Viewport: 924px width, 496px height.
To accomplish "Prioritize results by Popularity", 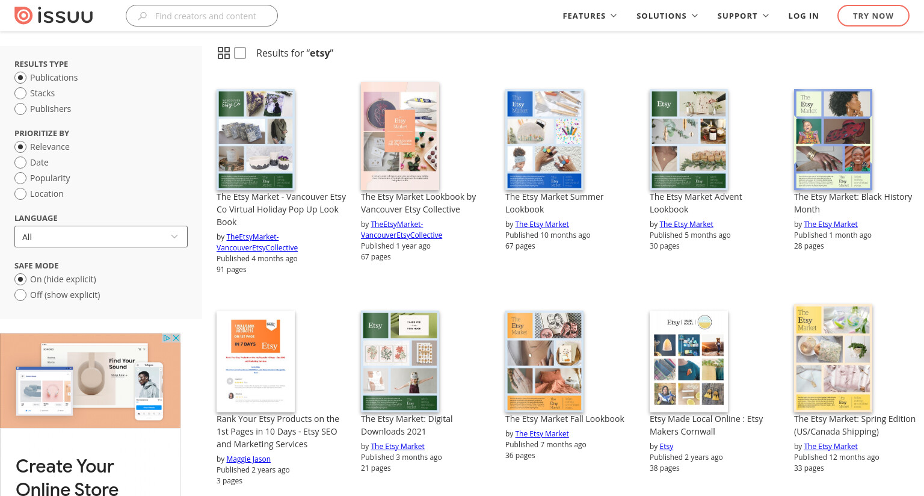I will [20, 178].
